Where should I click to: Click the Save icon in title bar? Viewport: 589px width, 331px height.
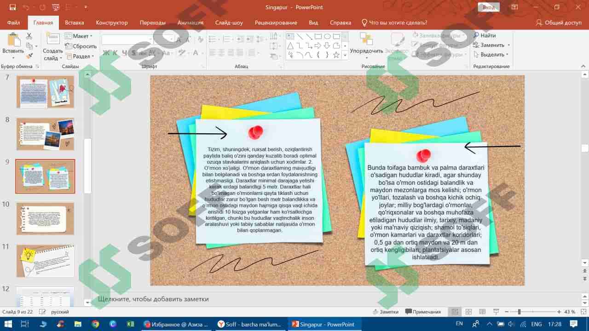pos(12,7)
